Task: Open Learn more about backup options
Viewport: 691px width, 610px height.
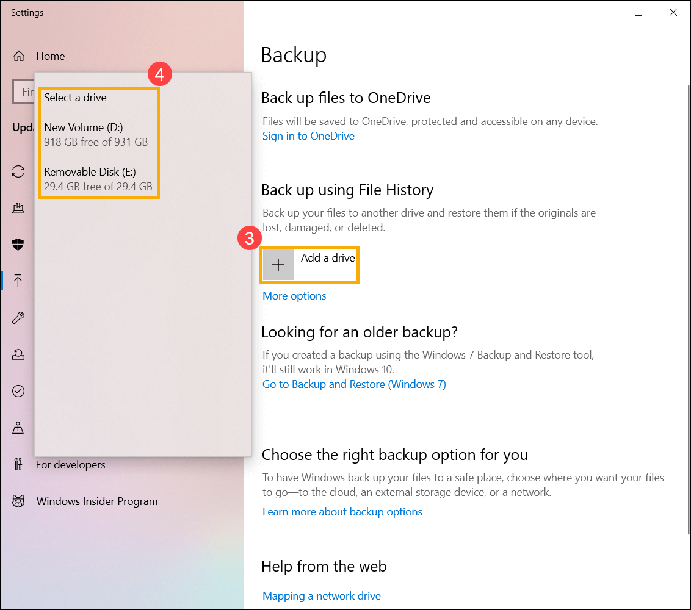Action: [x=342, y=511]
